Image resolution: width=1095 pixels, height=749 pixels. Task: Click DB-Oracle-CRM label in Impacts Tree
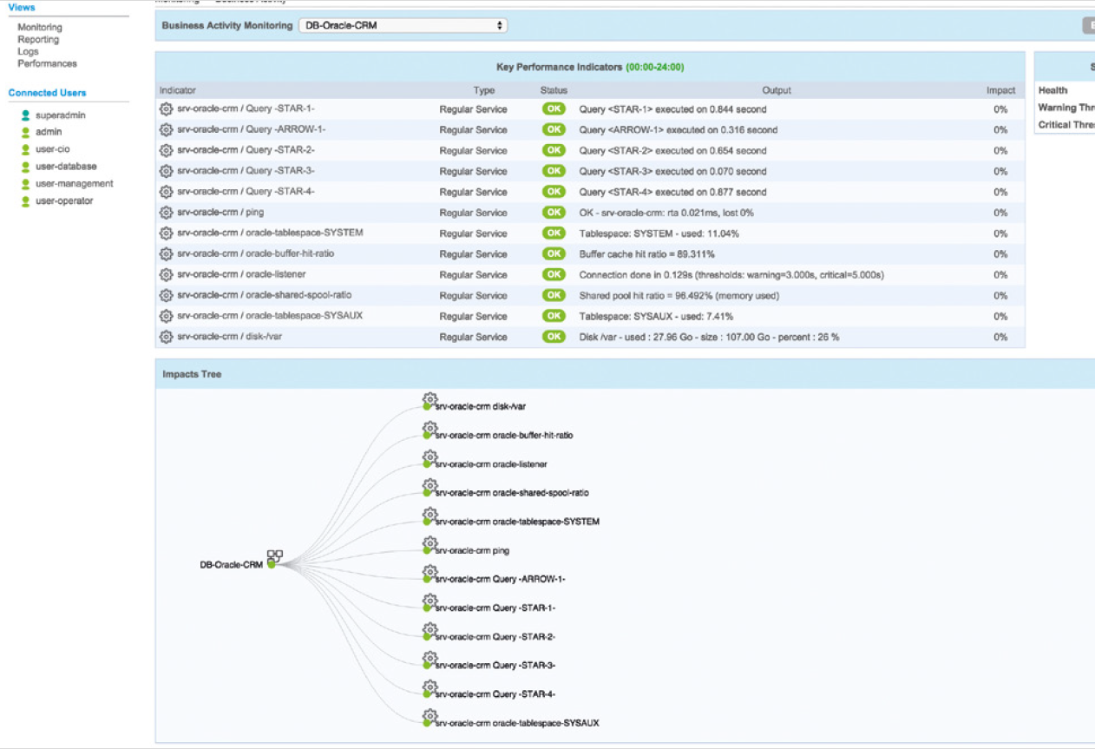click(x=232, y=565)
